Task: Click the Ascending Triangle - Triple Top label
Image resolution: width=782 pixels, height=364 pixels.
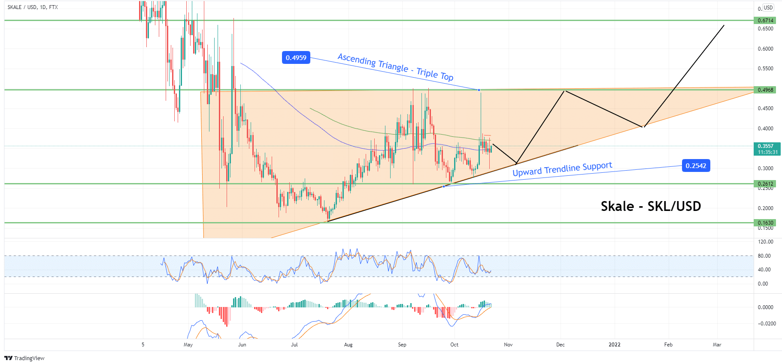Action: tap(395, 67)
